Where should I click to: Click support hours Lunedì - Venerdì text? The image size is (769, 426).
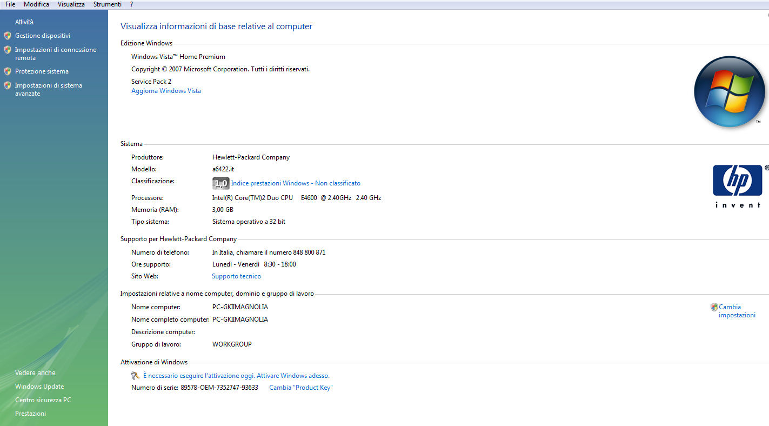(x=254, y=264)
